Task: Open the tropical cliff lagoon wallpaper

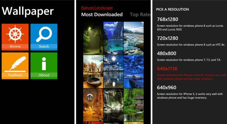Action: [113, 38]
